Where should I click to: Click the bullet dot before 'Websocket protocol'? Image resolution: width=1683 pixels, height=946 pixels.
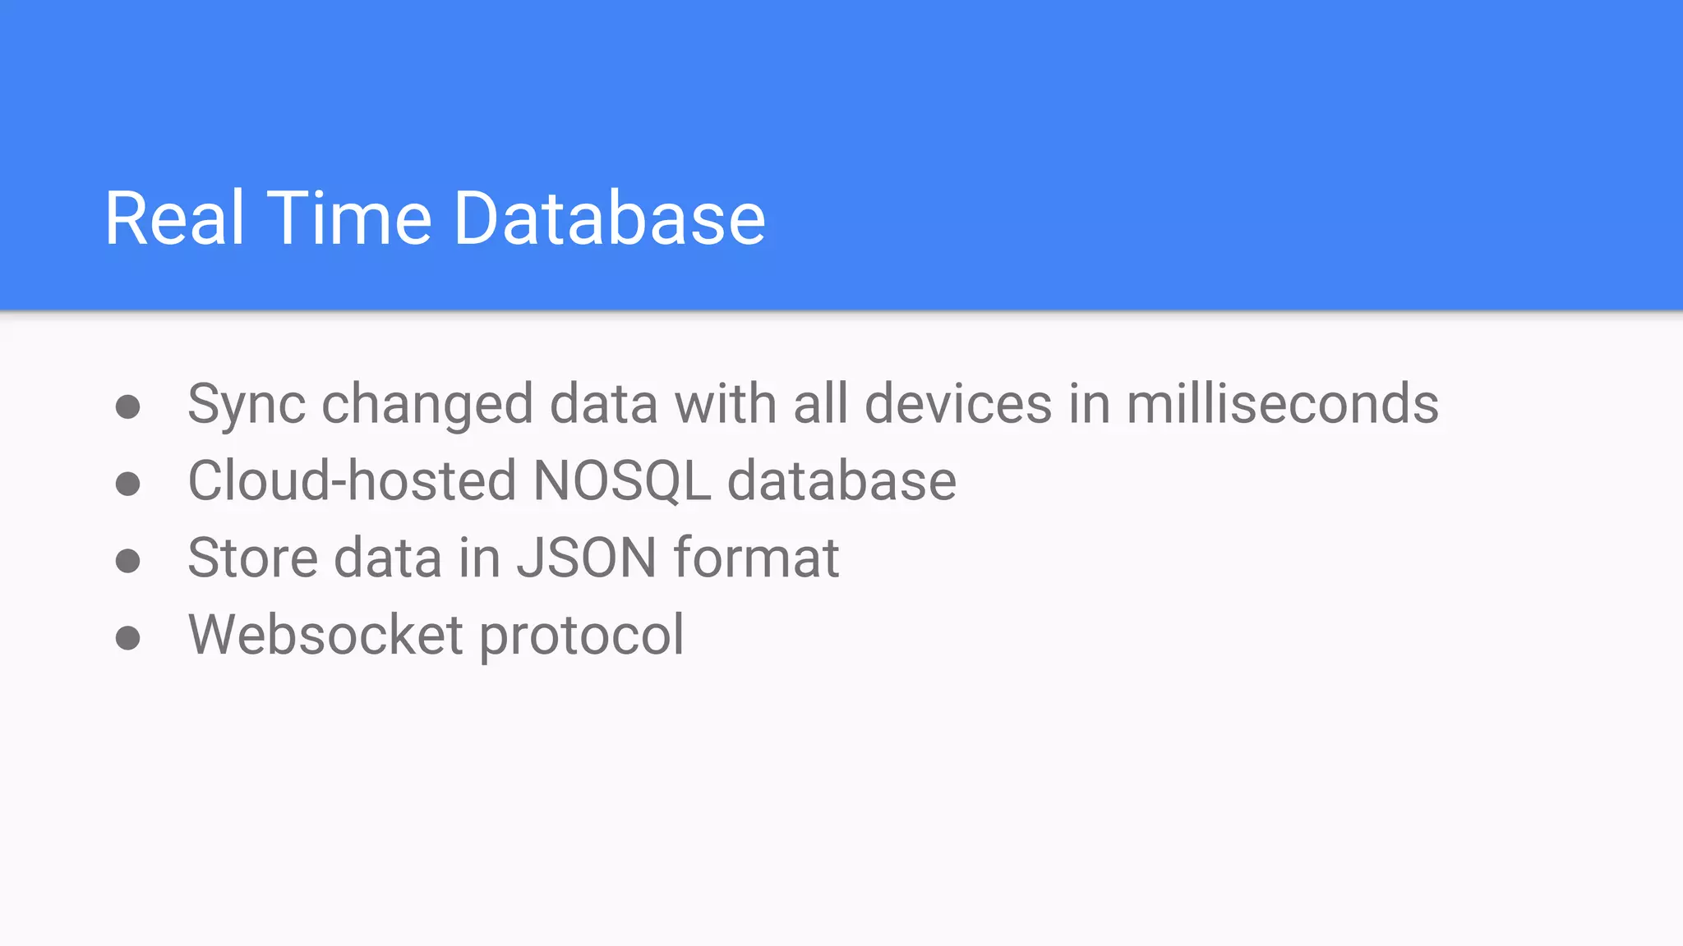pos(127,638)
